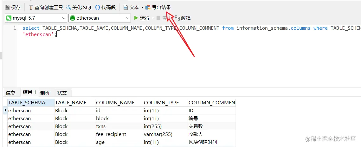
Task: Select the comment cell 编号
Action: [x=212, y=118]
